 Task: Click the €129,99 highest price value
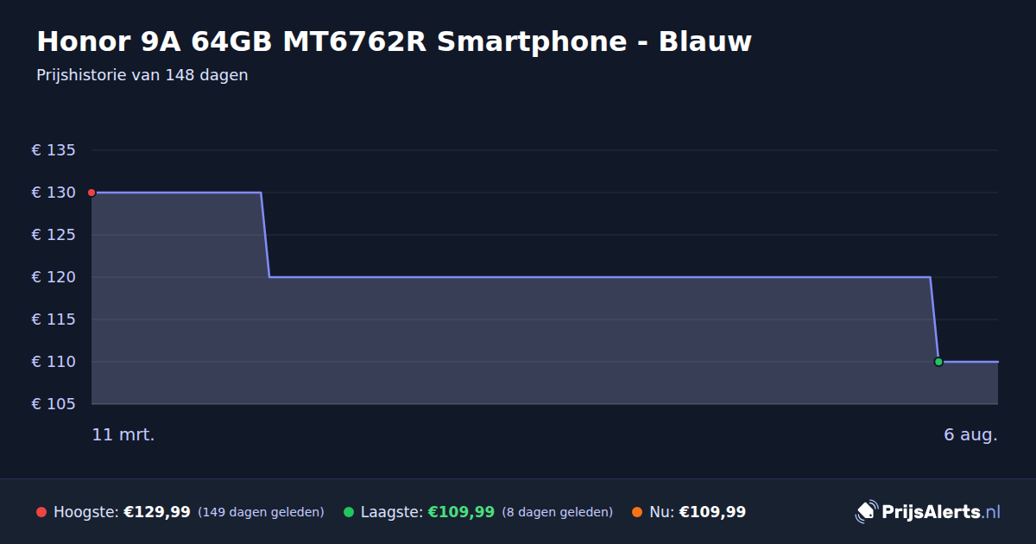157,512
